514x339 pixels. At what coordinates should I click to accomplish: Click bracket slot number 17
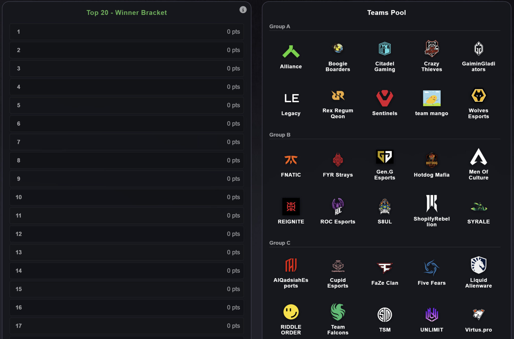[127, 326]
